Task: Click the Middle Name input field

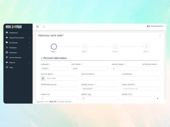Action: [126, 69]
